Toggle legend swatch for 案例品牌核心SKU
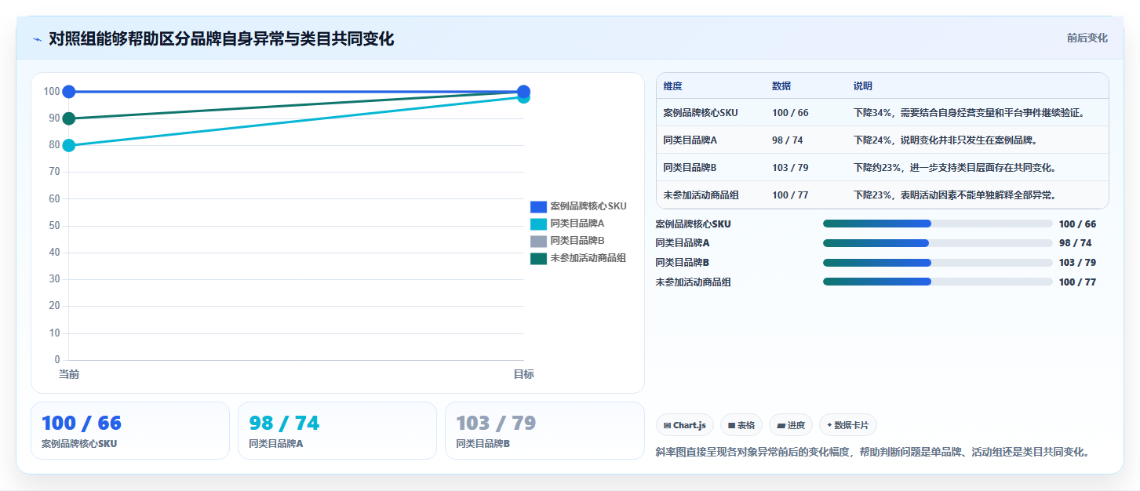Screen dimensions: 1140x491 tap(538, 206)
